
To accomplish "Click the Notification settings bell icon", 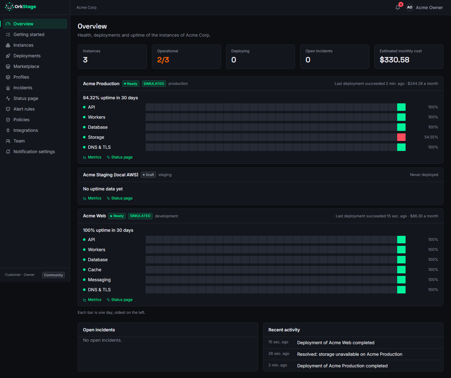I will [8, 152].
